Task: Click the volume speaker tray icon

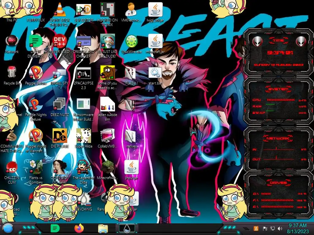Action: coord(280,228)
